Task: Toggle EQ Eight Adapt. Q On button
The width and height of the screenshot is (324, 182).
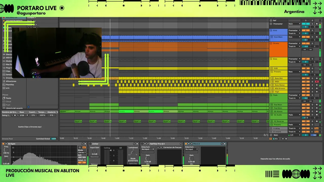Action: pyautogui.click(x=82, y=163)
